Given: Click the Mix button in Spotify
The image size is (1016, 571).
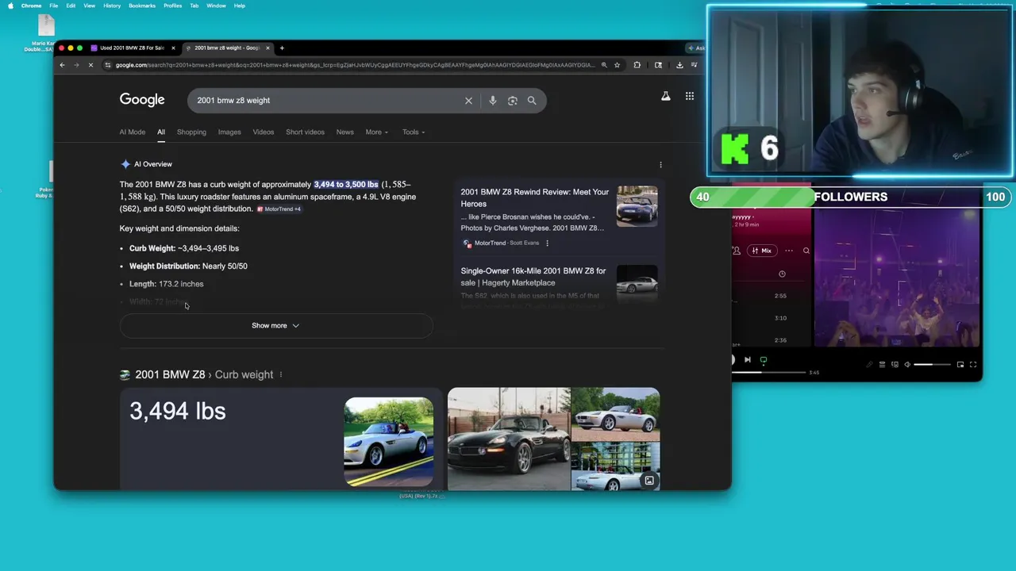Looking at the screenshot, I should pyautogui.click(x=761, y=251).
